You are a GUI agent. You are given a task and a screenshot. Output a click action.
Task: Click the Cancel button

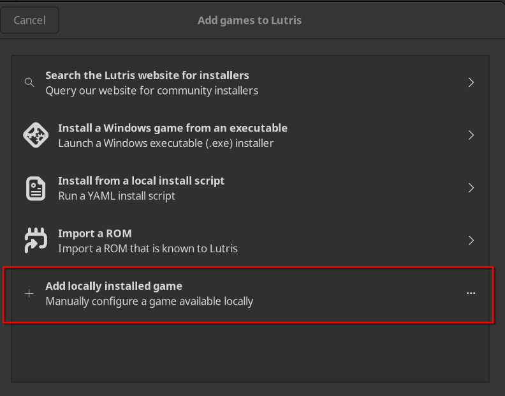coord(29,20)
